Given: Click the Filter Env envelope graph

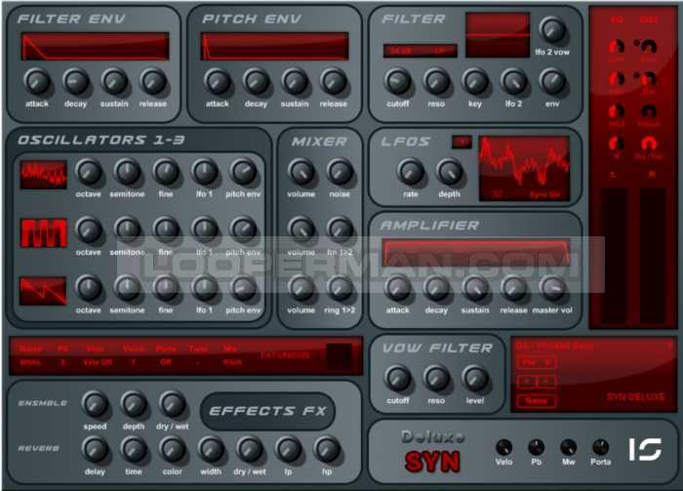Looking at the screenshot, I should click(x=95, y=46).
